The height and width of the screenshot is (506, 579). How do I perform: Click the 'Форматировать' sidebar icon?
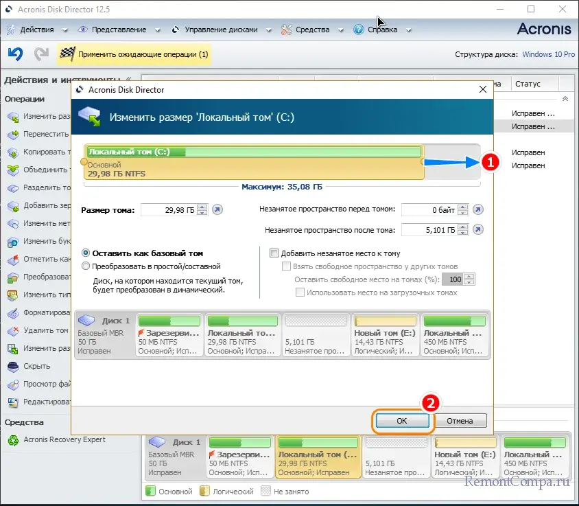[x=13, y=313]
